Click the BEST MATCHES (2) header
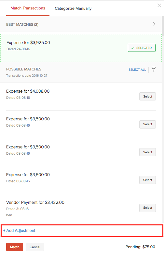This screenshot has width=164, height=258. point(22,24)
